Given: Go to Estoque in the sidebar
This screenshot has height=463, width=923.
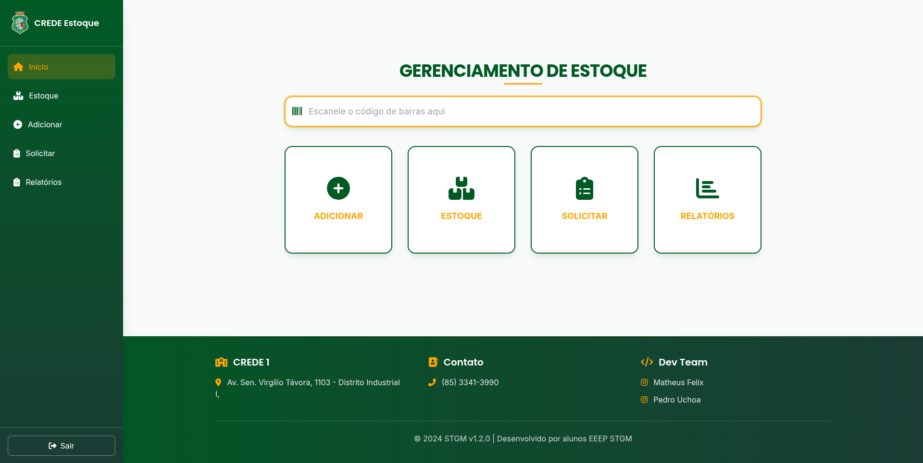Looking at the screenshot, I should [x=62, y=96].
